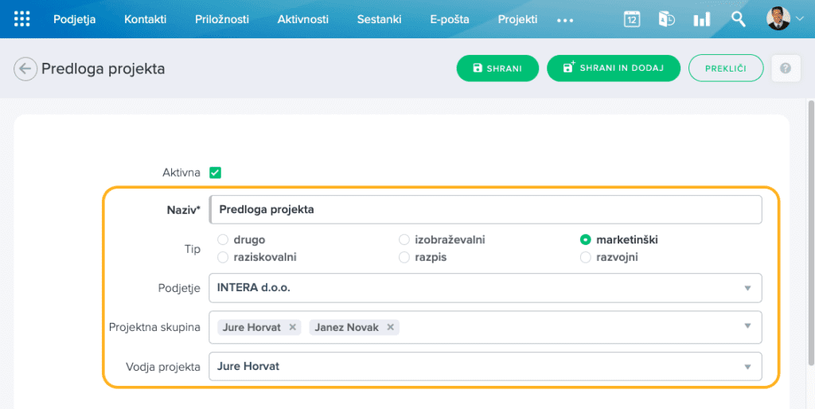Expand the Vodja projekta dropdown
Image resolution: width=815 pixels, height=409 pixels.
pos(747,367)
